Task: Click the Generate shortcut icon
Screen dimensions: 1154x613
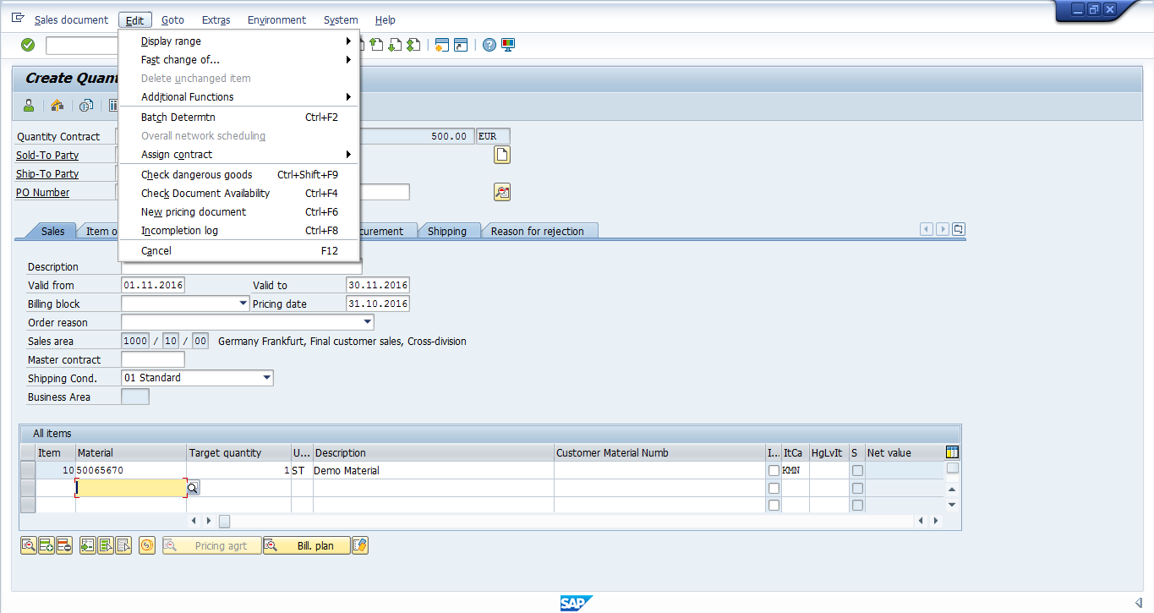Action: [x=461, y=45]
